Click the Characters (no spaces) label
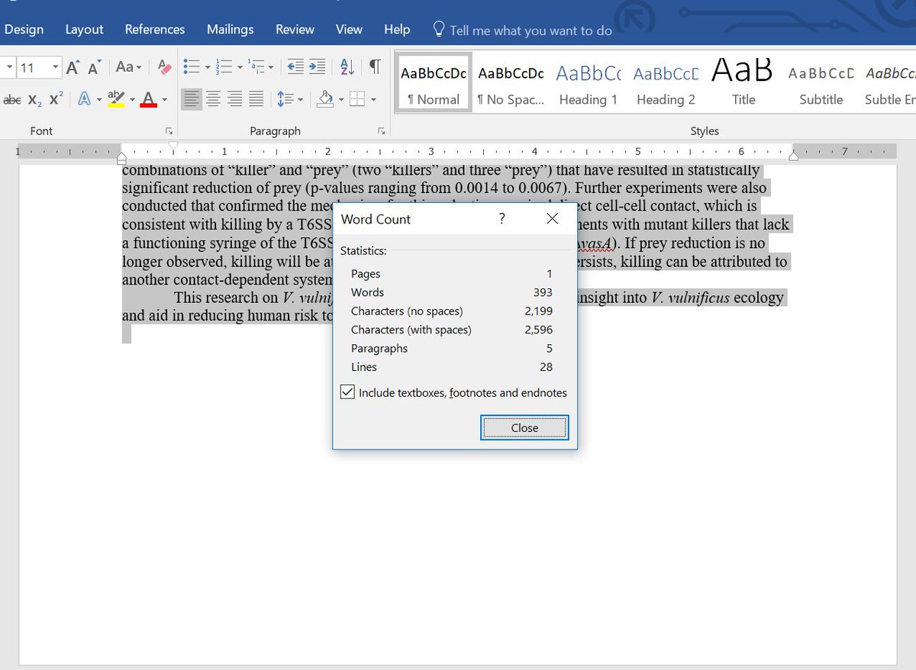916x670 pixels. (407, 311)
